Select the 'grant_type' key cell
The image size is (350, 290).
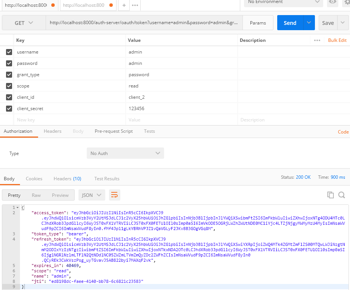(70, 75)
